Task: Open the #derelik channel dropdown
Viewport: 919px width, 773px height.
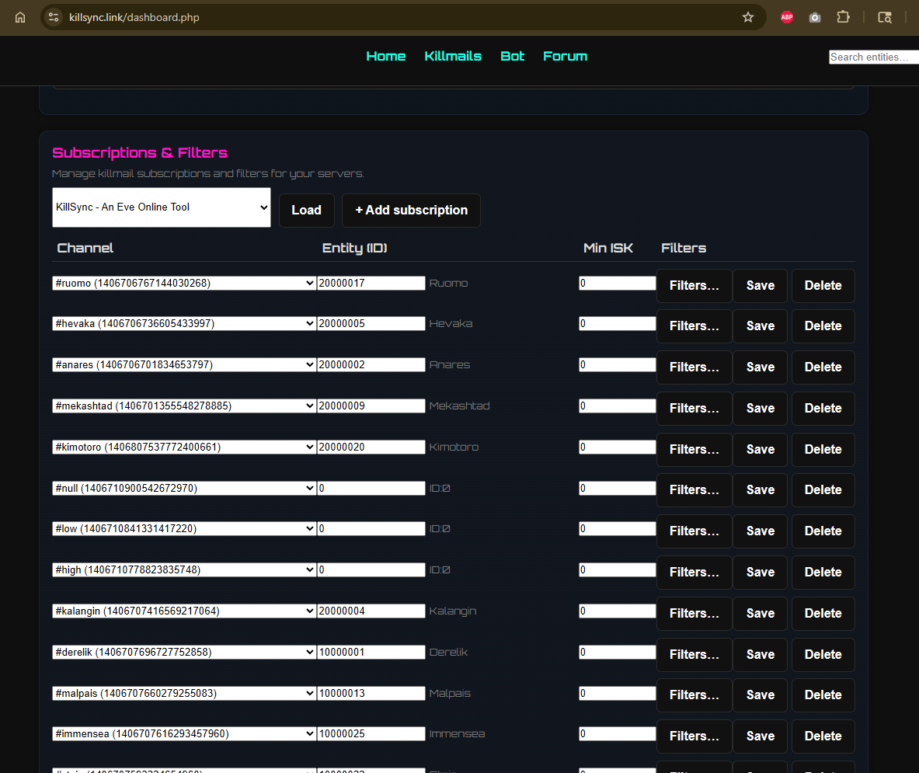Action: coord(184,653)
